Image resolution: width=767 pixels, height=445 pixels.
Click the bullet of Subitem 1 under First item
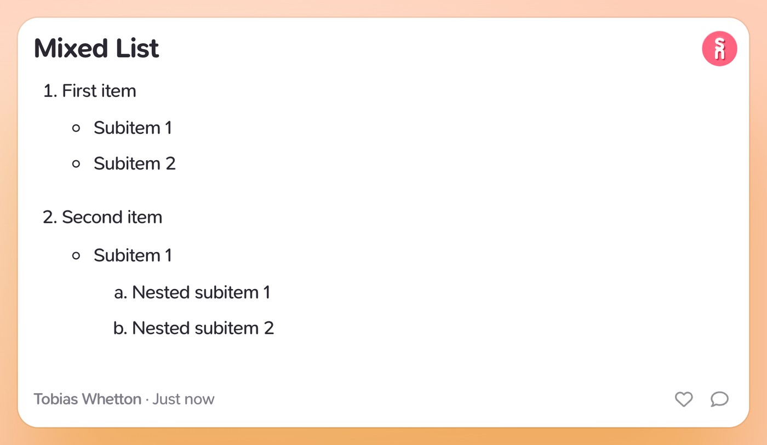click(76, 128)
